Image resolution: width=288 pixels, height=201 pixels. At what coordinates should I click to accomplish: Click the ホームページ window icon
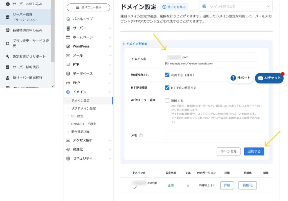pyautogui.click(x=68, y=37)
